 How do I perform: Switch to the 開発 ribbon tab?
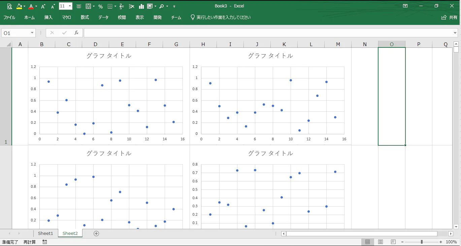(x=158, y=17)
